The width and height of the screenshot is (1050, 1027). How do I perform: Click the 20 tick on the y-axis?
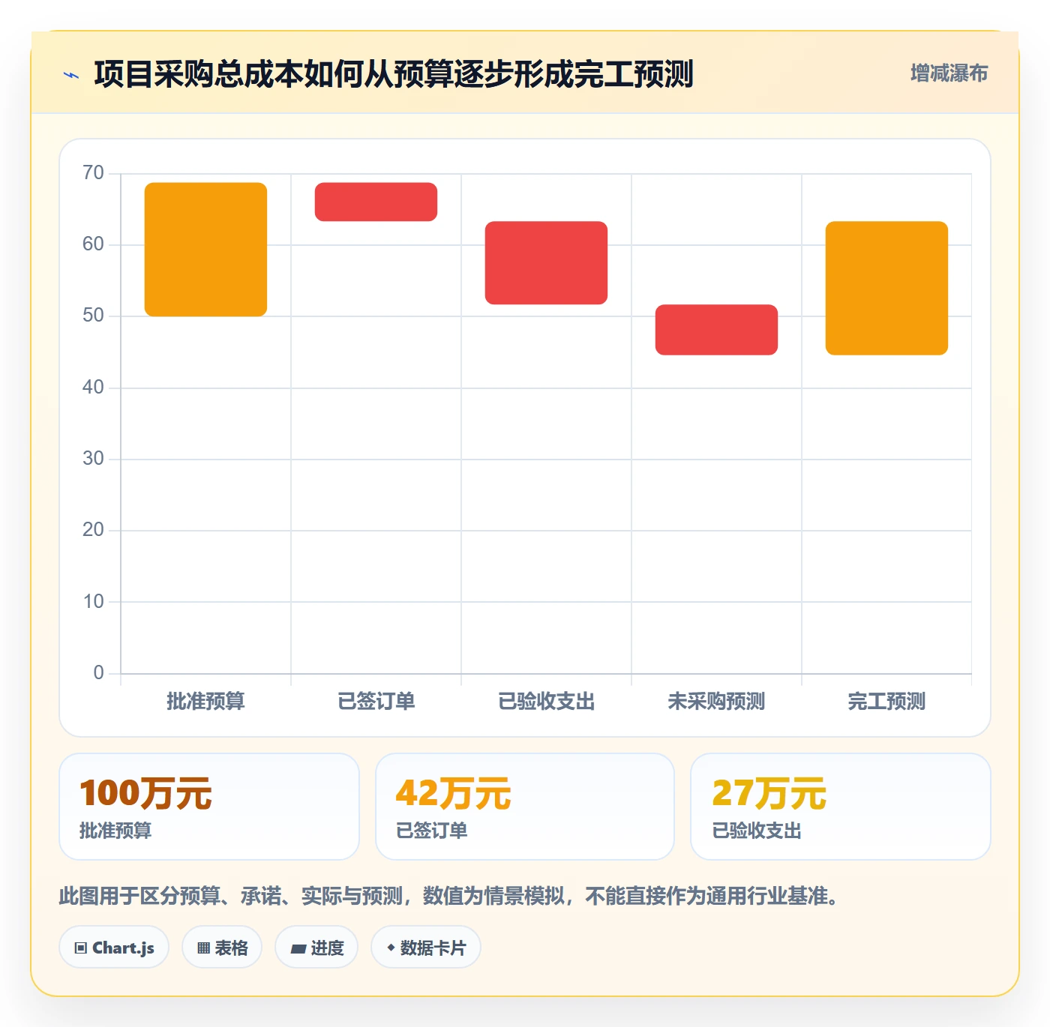coord(93,530)
